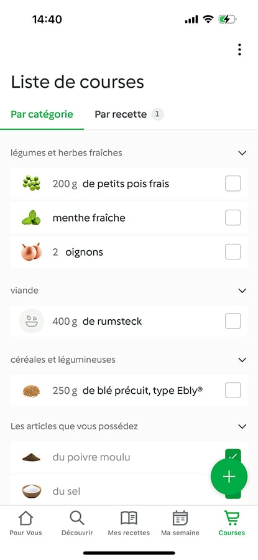Tap the rumsteck placeholder bowl icon
The image size is (258, 560).
[x=32, y=321]
